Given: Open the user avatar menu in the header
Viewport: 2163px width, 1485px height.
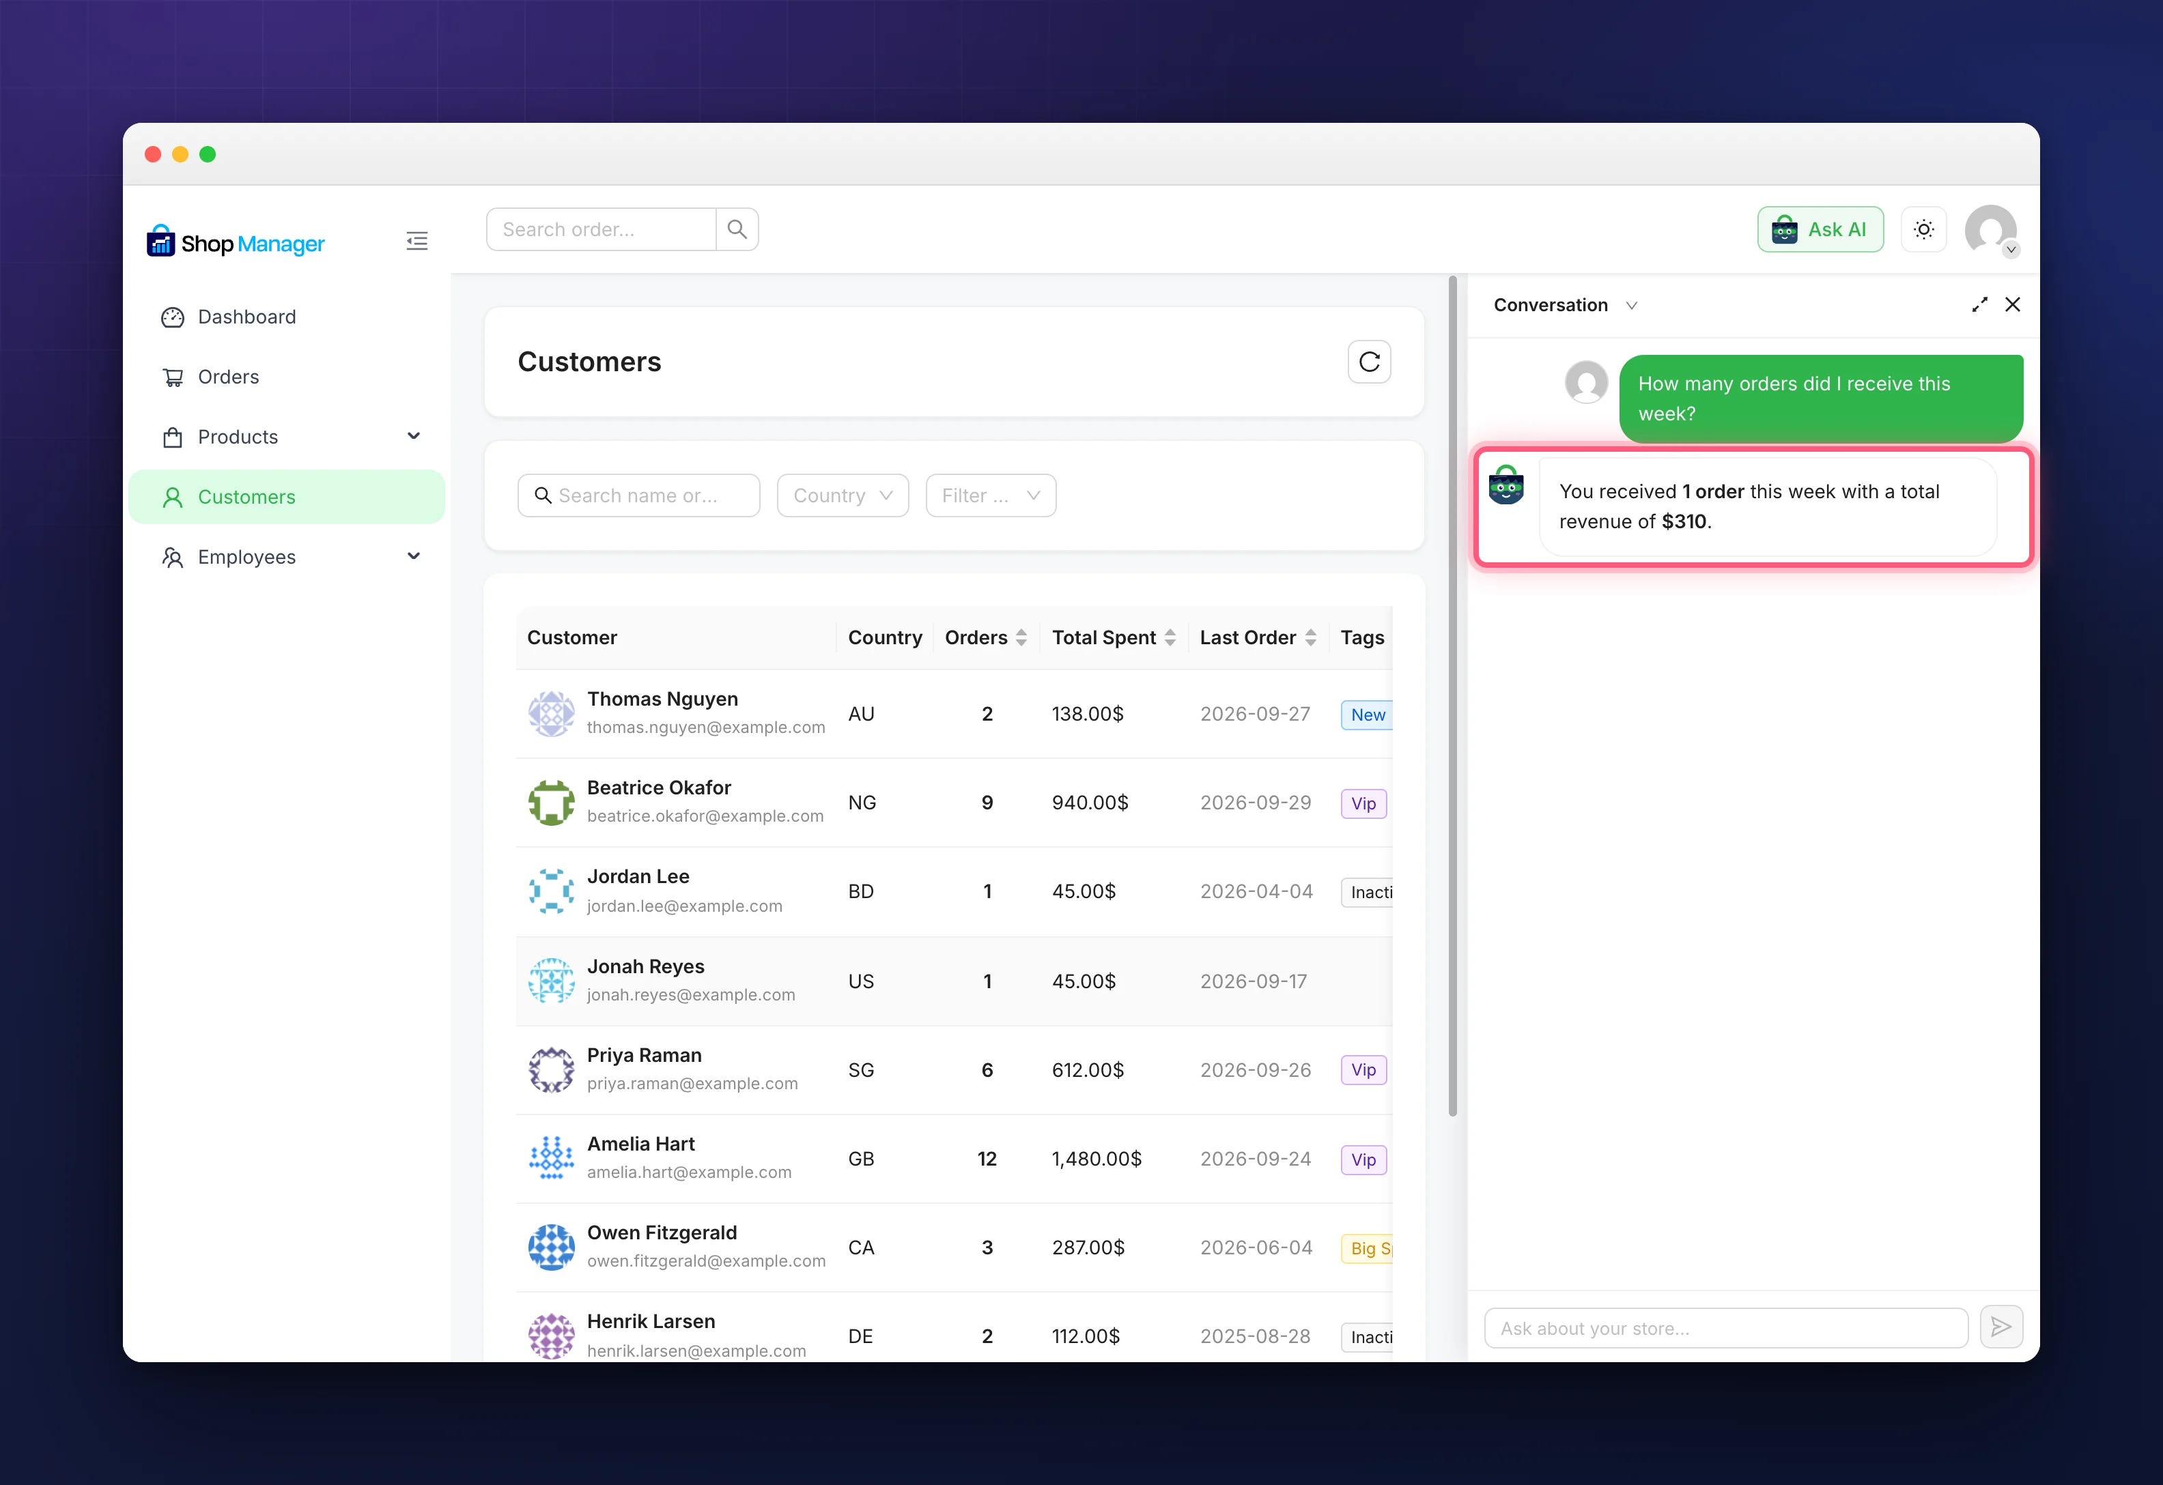Looking at the screenshot, I should tap(1991, 231).
